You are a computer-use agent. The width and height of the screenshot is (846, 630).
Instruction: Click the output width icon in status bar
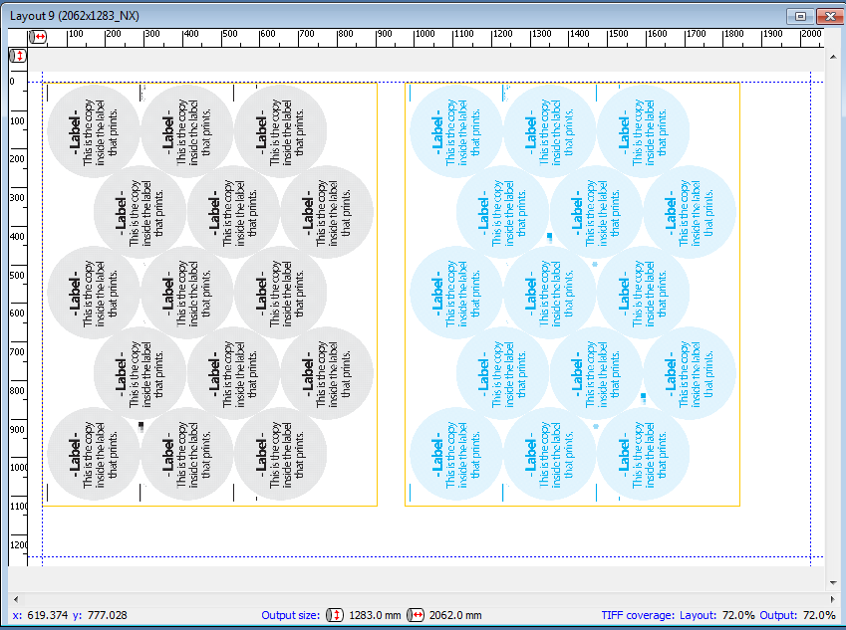click(x=418, y=615)
